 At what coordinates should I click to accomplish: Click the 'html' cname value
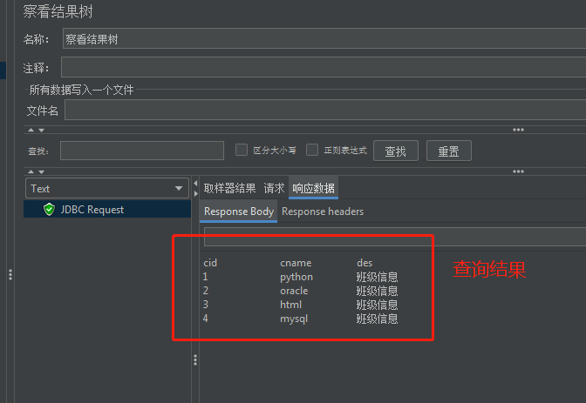coord(290,305)
